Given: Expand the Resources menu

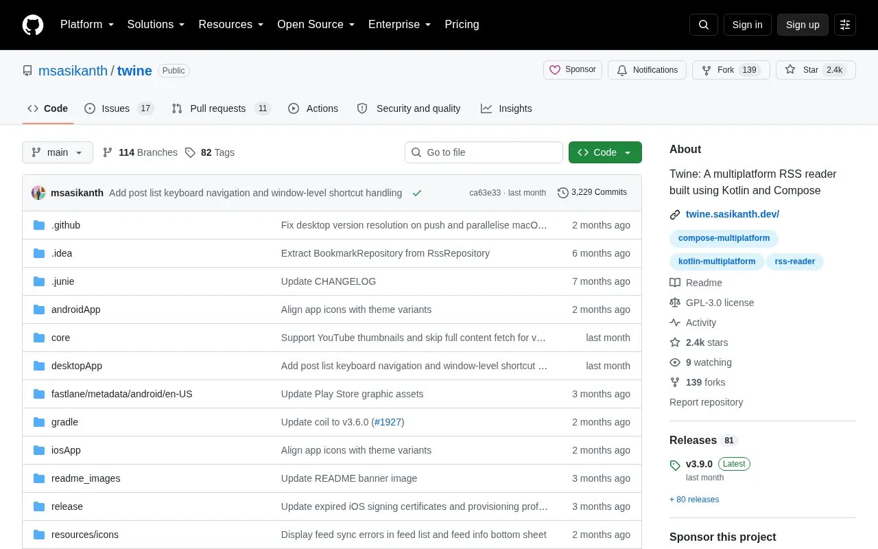Looking at the screenshot, I should point(231,25).
